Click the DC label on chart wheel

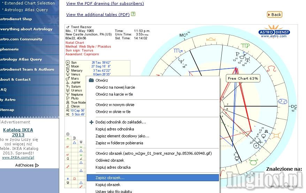[x=294, y=106]
